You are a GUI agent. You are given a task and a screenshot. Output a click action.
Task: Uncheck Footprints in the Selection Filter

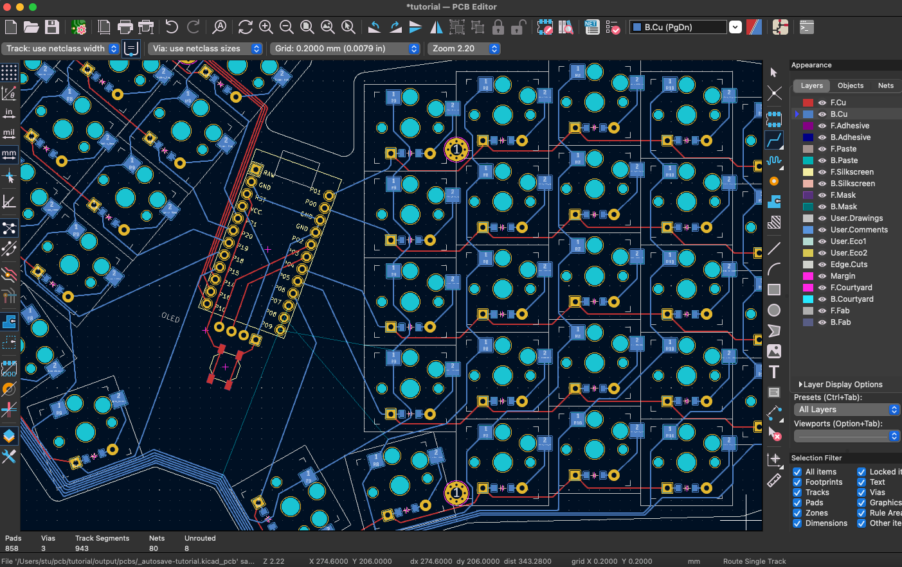(797, 482)
